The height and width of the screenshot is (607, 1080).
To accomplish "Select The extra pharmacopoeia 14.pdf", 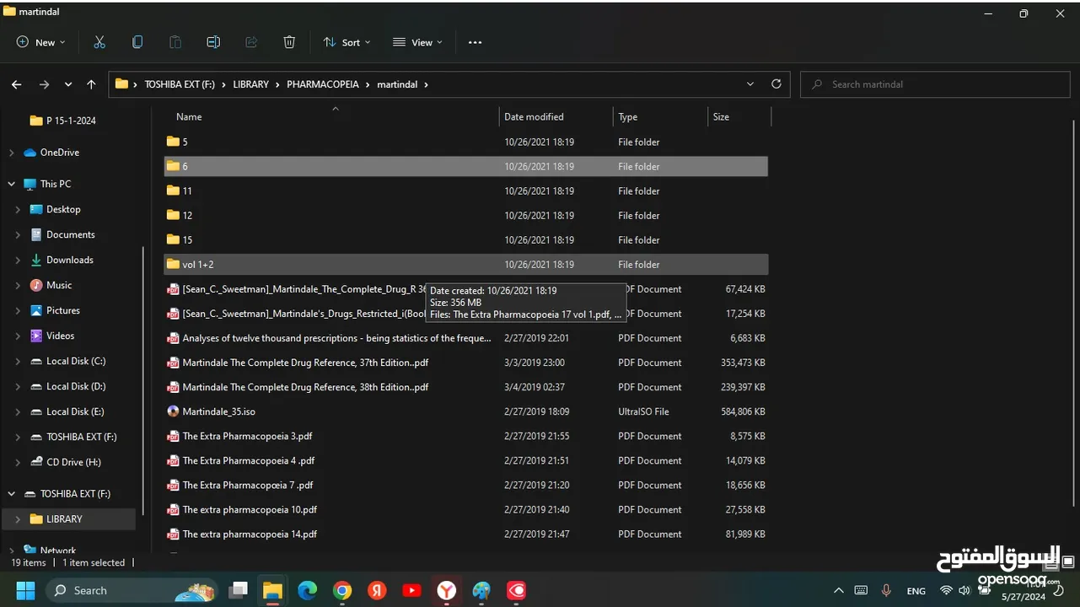I will pyautogui.click(x=466, y=534).
